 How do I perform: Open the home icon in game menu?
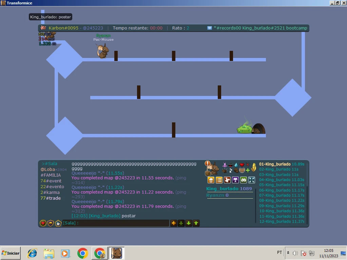pos(211,180)
